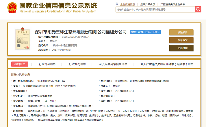This screenshot has height=127, width=206.
Task: Select the 企业信用信息 search category
Action: tap(127, 4)
